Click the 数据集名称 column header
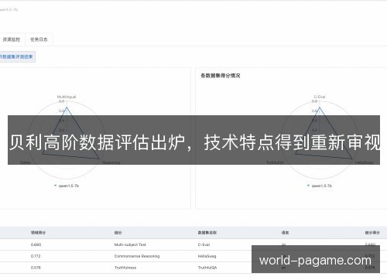The image size is (387, 280). point(207,233)
